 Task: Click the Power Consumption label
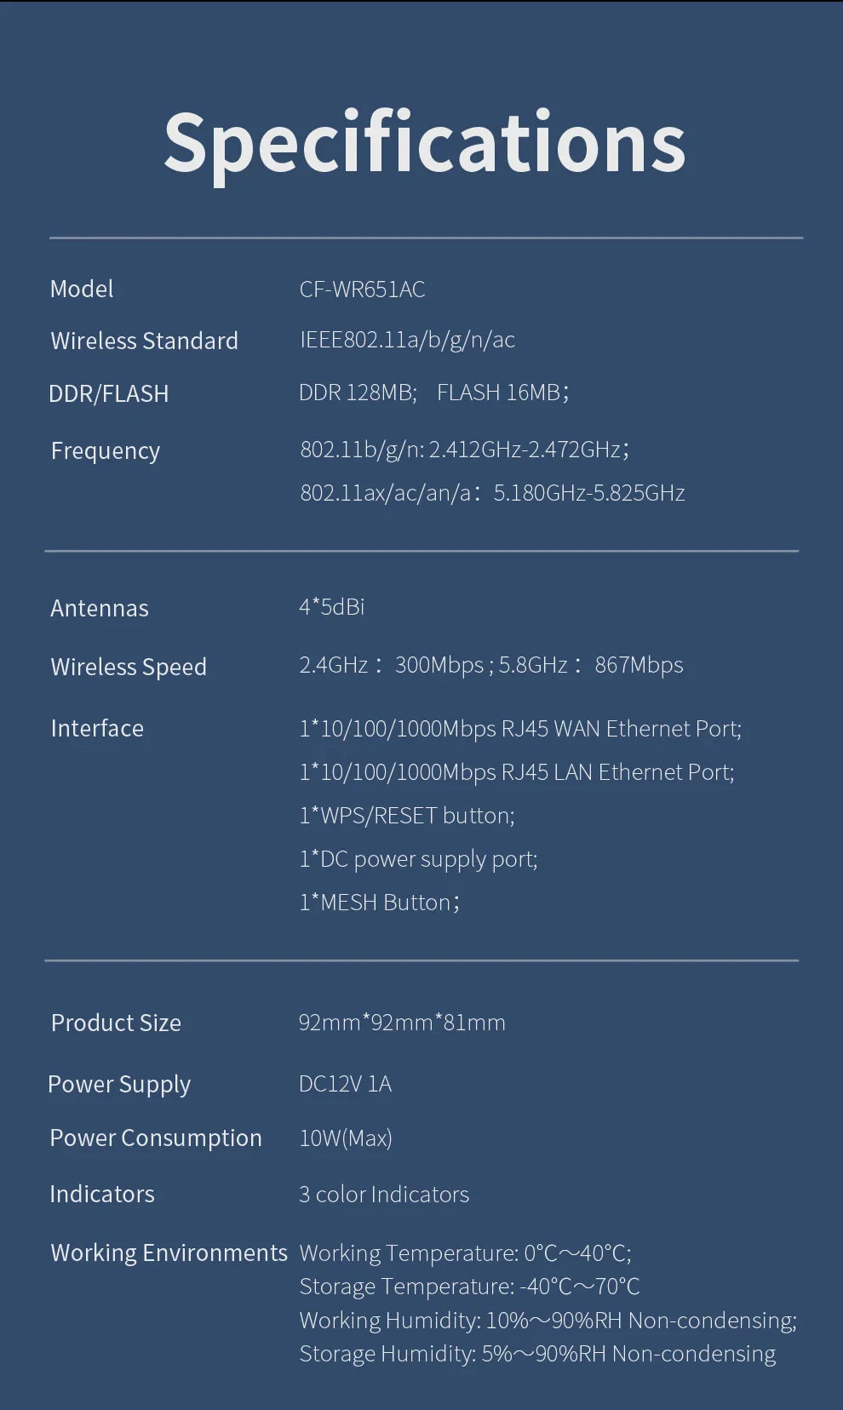point(156,1138)
